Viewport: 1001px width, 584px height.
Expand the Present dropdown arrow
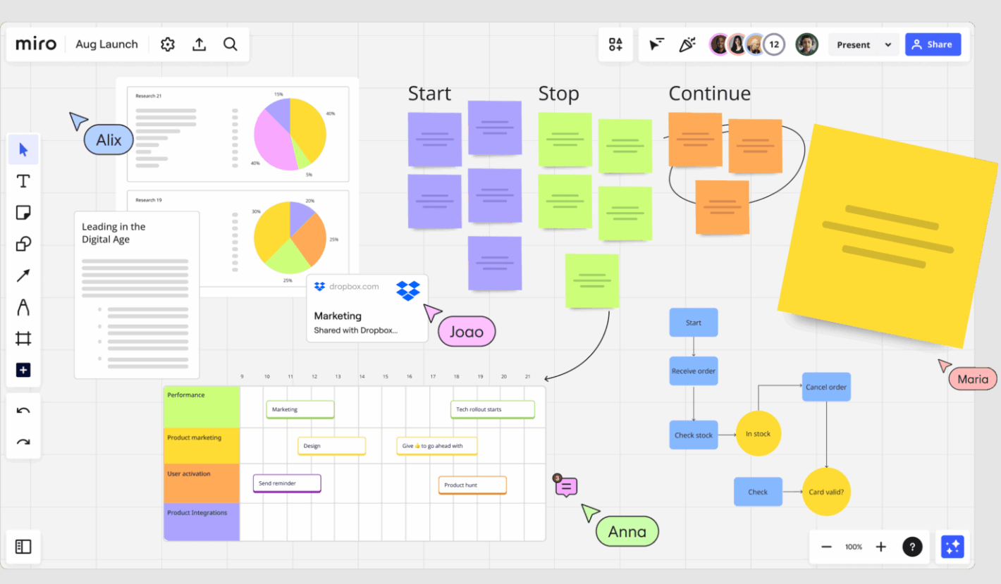click(x=888, y=45)
